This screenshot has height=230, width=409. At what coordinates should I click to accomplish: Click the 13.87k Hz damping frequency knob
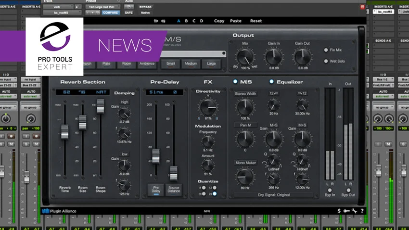tap(124, 133)
